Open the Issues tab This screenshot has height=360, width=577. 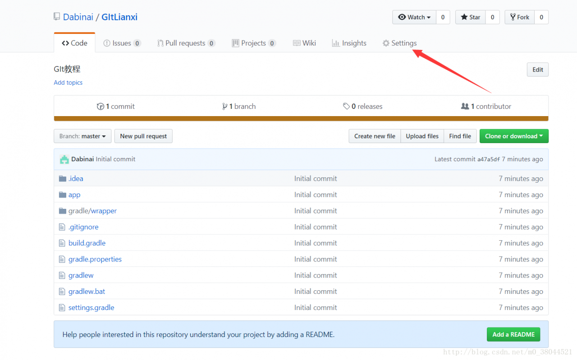click(x=122, y=43)
